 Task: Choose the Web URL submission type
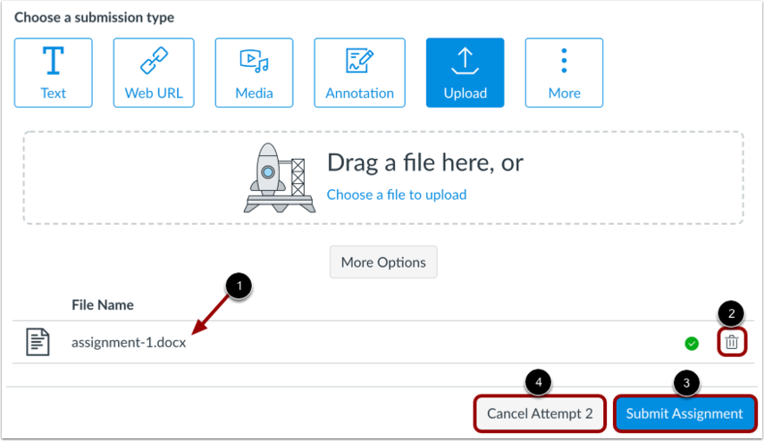[x=154, y=72]
